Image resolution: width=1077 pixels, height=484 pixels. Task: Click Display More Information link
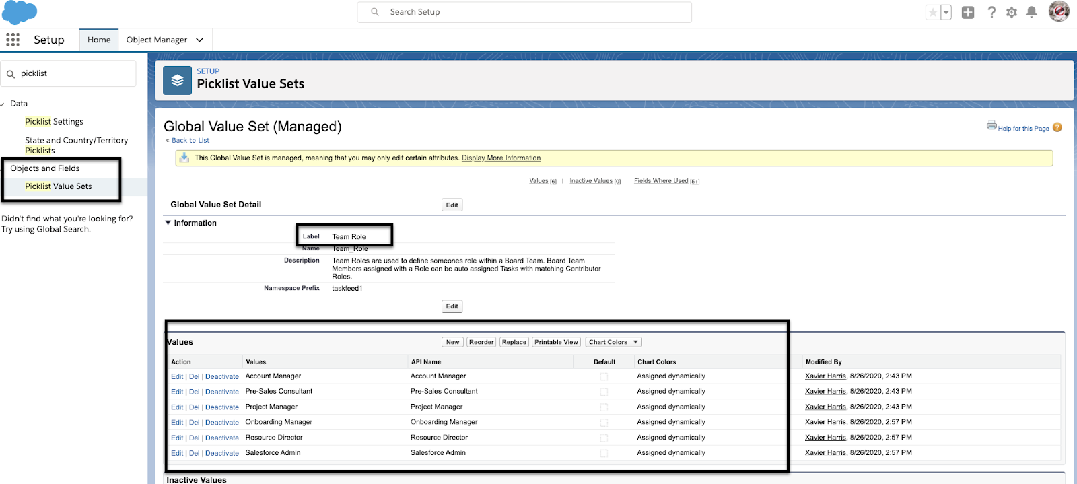(501, 158)
